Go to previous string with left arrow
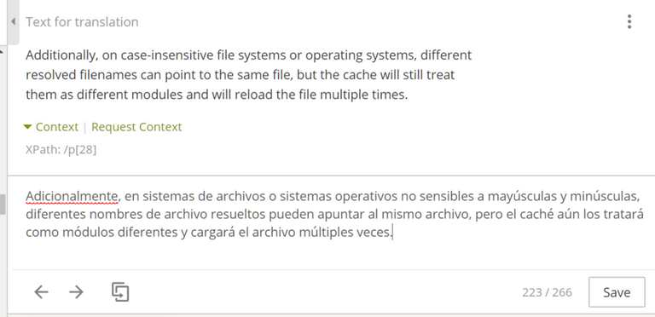Viewport: 655px width, 317px height. 41,292
